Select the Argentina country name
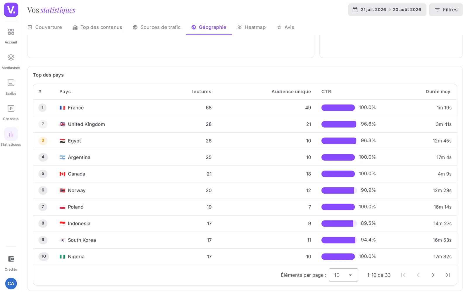This screenshot has height=292, width=468. coord(79,157)
